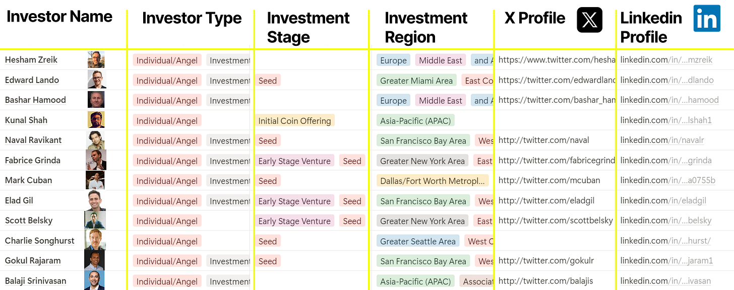Click the LinkedIn logo icon in header
Screen dimensions: 734x290
click(707, 19)
